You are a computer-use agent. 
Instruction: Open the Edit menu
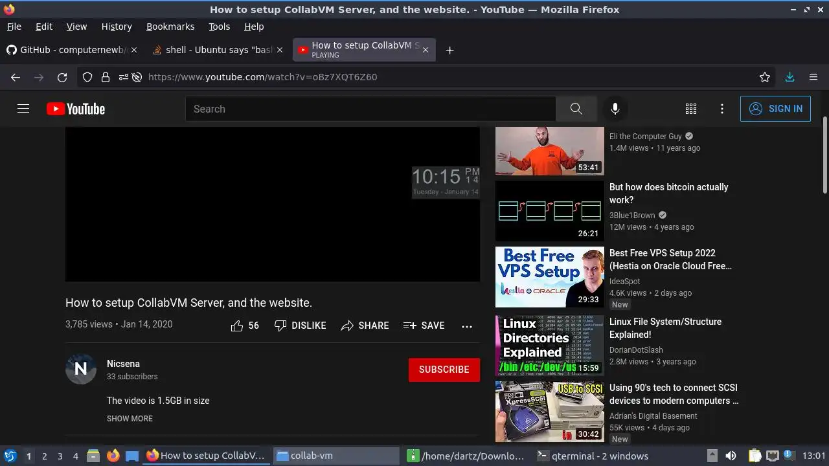[x=44, y=27]
